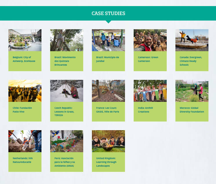Open Brazil: Município de Jundiaí link
The height and width of the screenshot is (184, 216).
pos(108,59)
